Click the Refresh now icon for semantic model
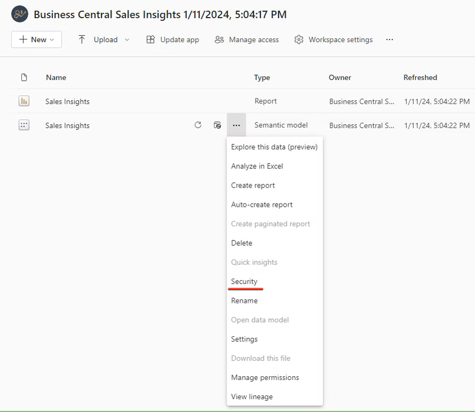This screenshot has height=412, width=475. point(198,125)
